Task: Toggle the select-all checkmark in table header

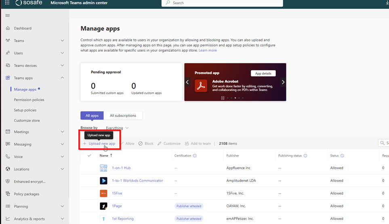Action: 89,156
